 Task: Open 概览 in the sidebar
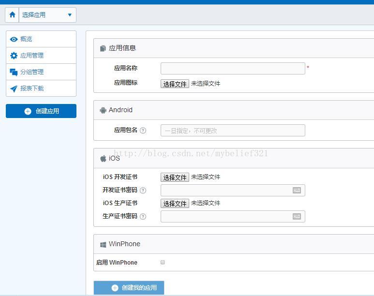click(41, 39)
